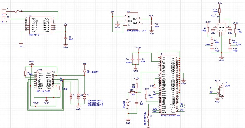Select capacitor C10 symbol
The width and height of the screenshot is (245, 128).
(230, 49)
